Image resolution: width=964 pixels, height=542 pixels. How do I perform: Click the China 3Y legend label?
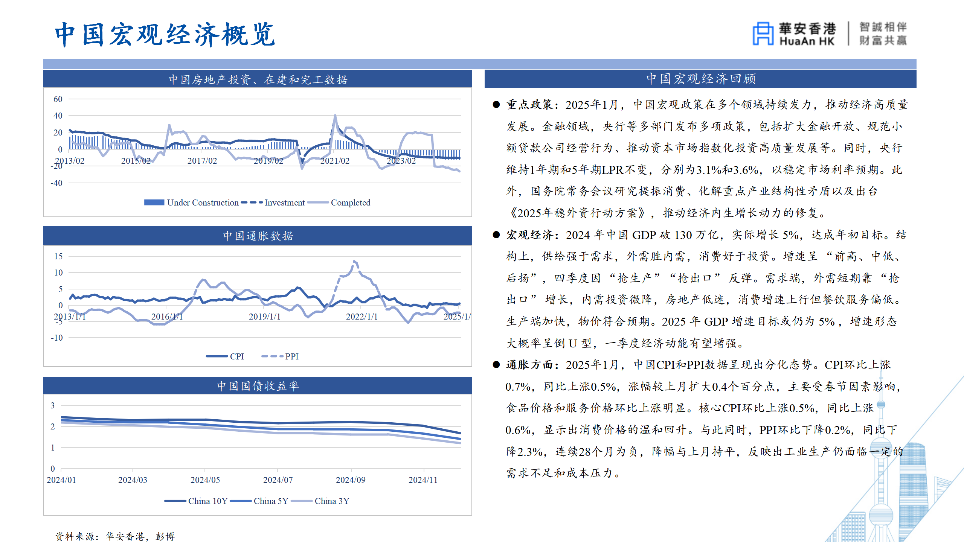tap(332, 501)
